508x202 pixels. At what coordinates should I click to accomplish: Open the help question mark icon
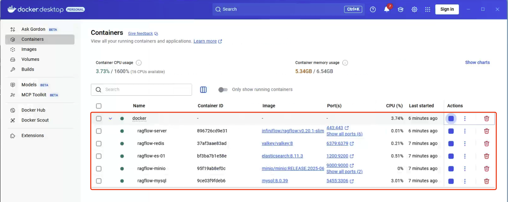pyautogui.click(x=373, y=9)
